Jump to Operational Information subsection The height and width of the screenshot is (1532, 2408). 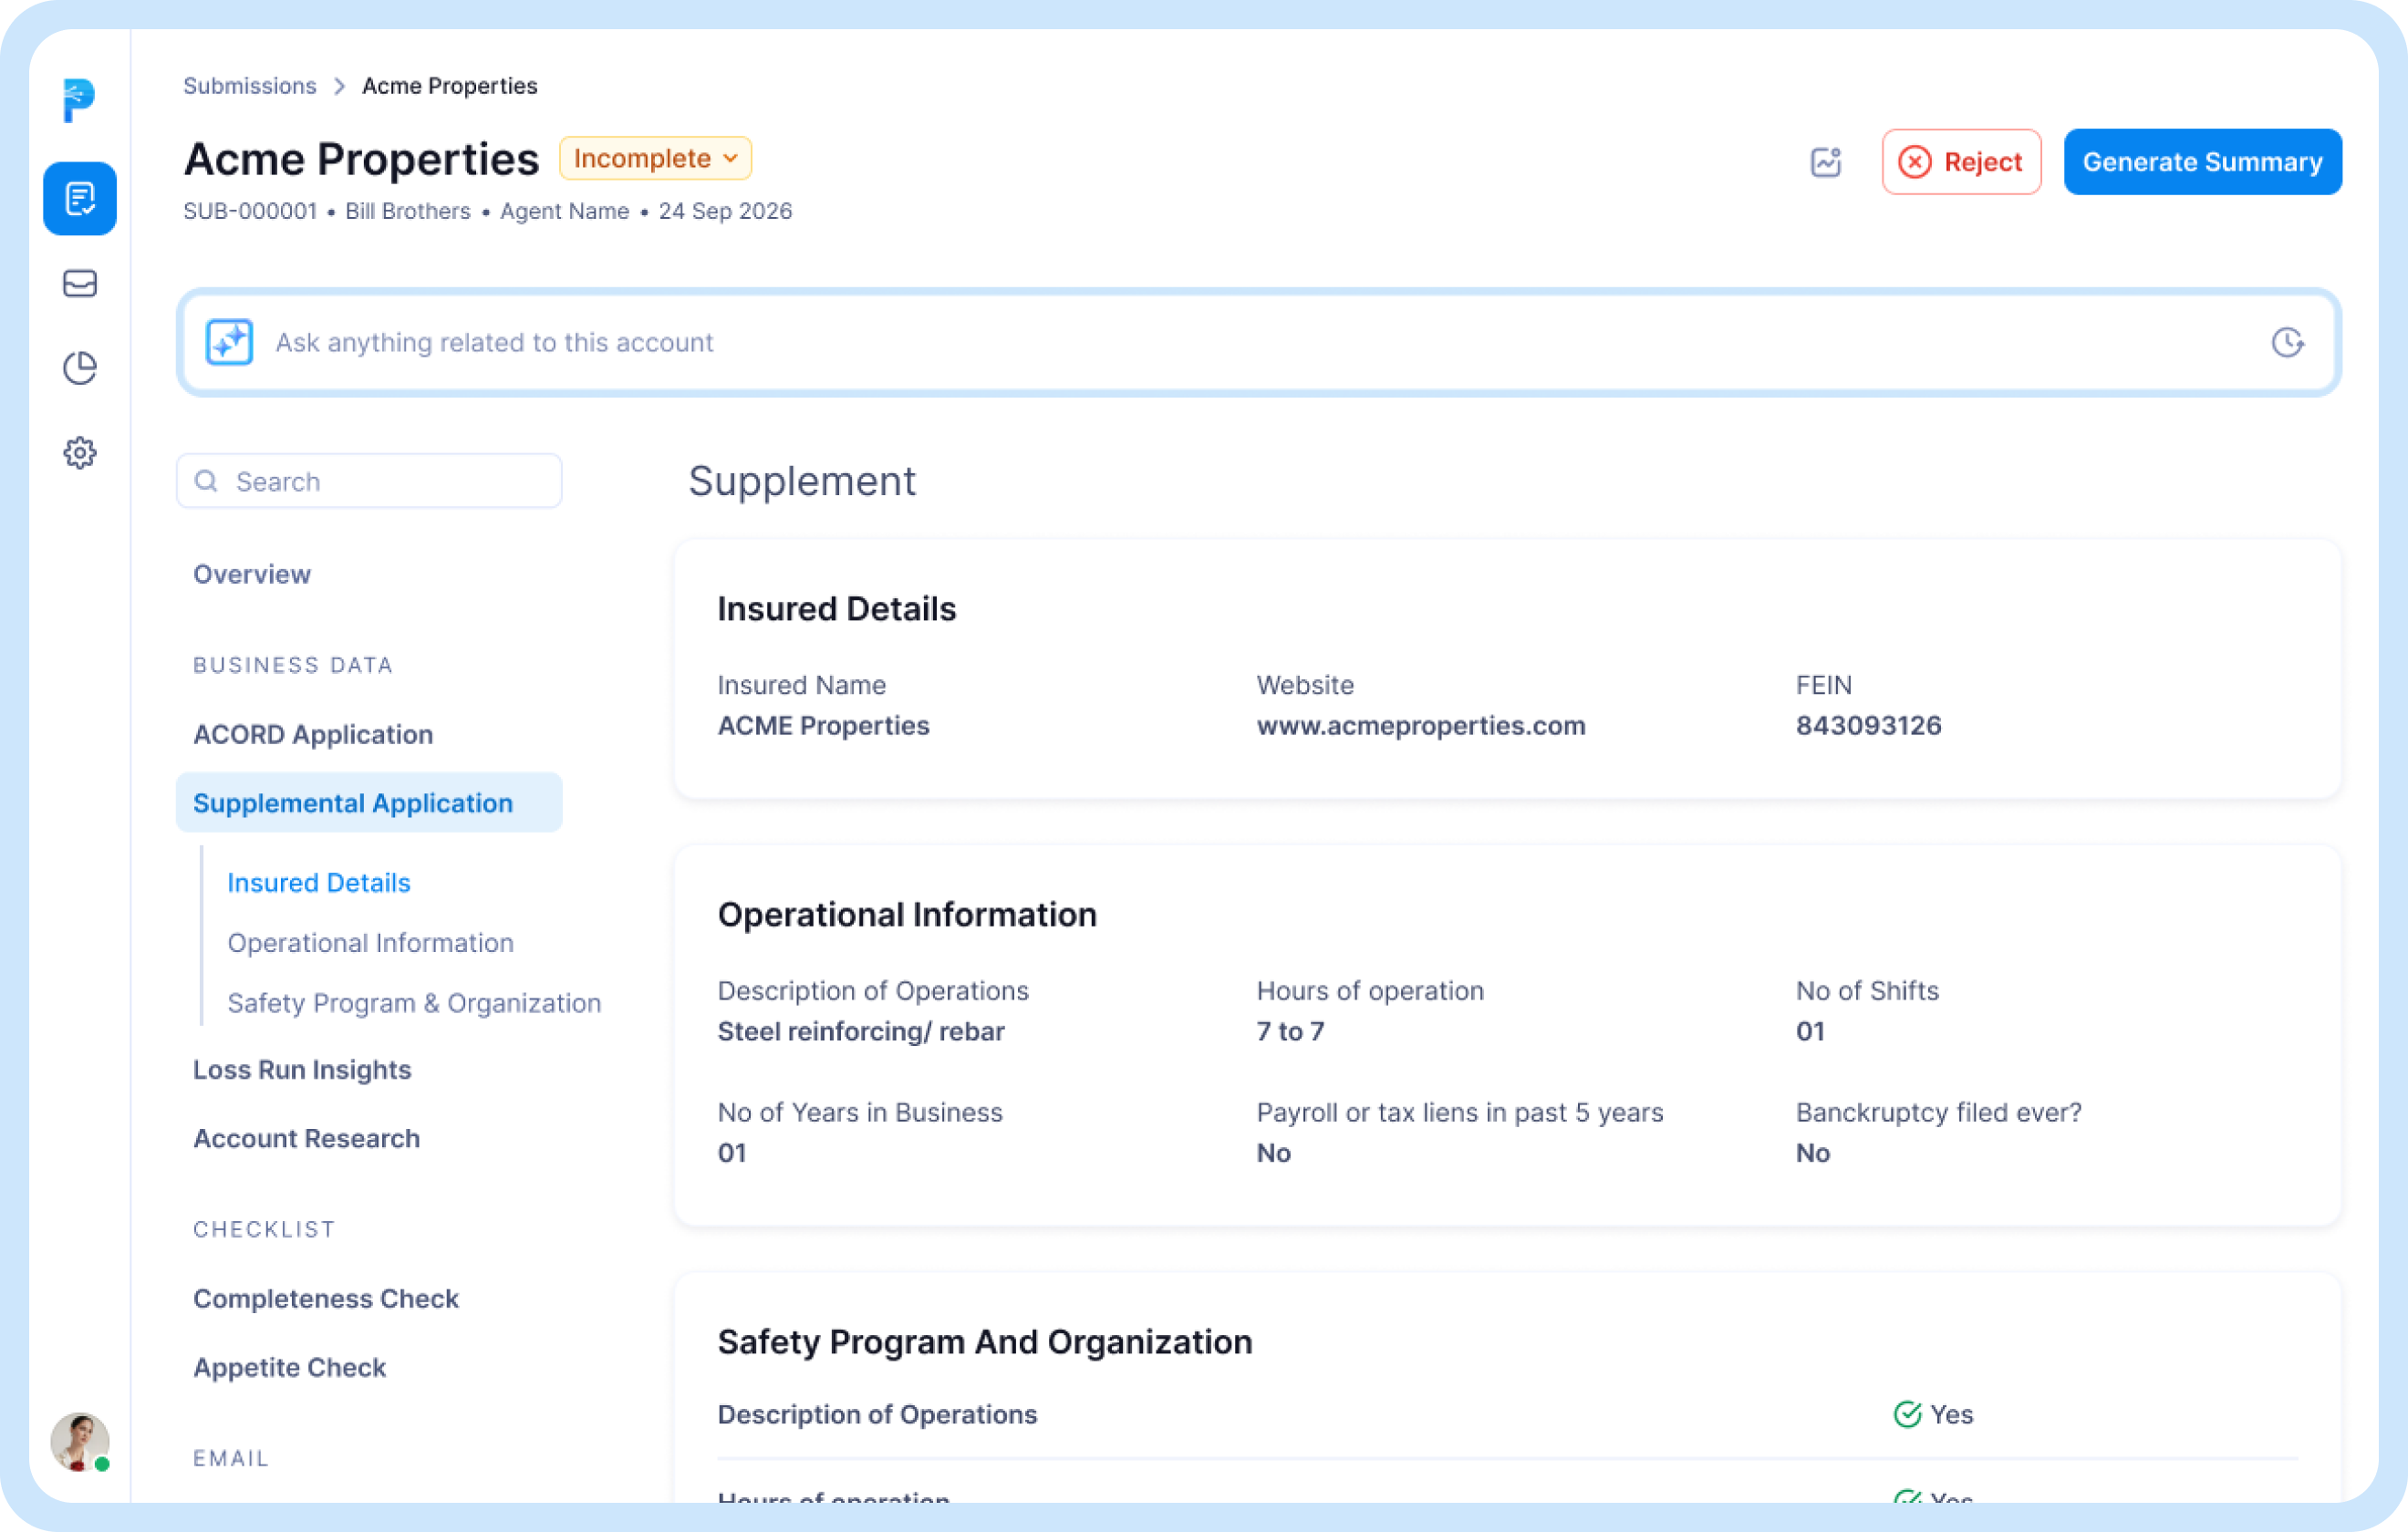pyautogui.click(x=370, y=943)
